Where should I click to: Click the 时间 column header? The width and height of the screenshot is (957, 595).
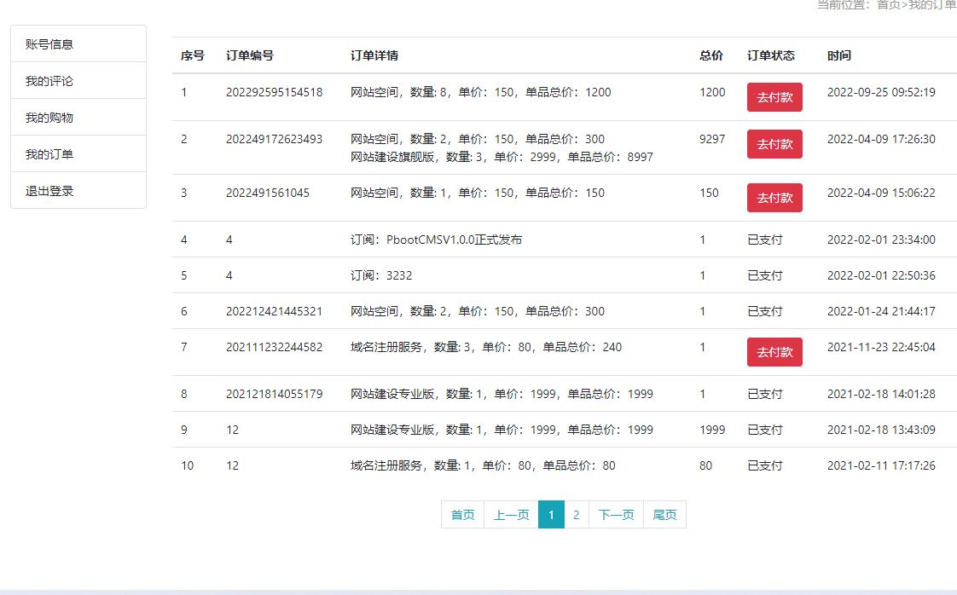point(838,55)
